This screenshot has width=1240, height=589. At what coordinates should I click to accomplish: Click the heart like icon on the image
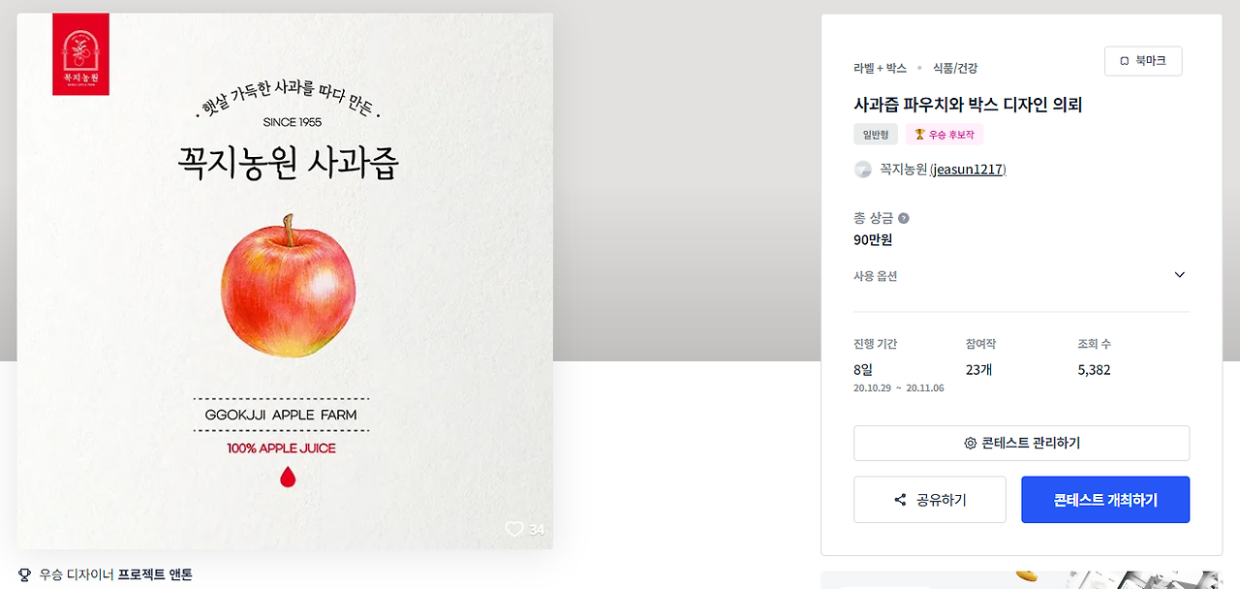pos(514,529)
